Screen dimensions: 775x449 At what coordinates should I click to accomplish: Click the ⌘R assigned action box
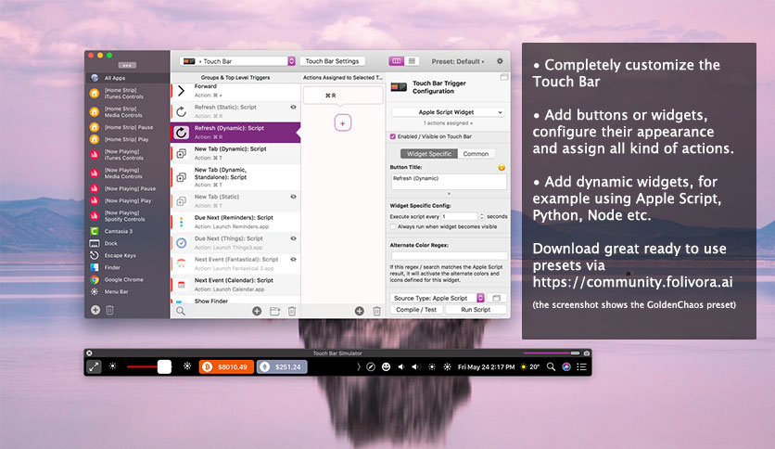tap(342, 95)
